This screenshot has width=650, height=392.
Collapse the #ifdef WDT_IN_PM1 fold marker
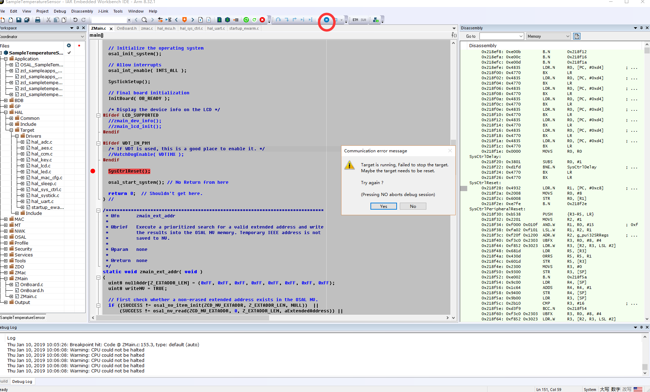pos(99,143)
